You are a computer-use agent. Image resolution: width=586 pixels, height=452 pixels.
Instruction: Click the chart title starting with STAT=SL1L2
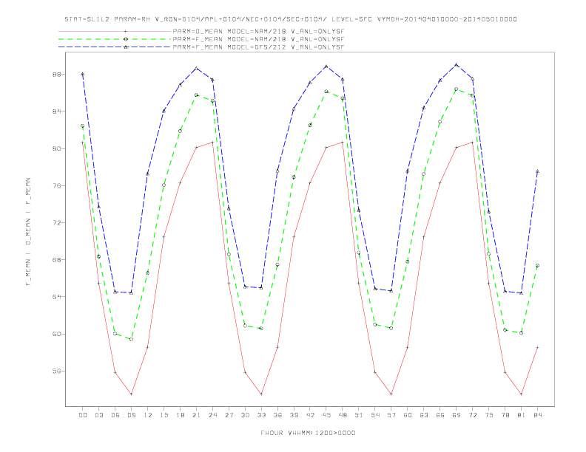pyautogui.click(x=291, y=19)
